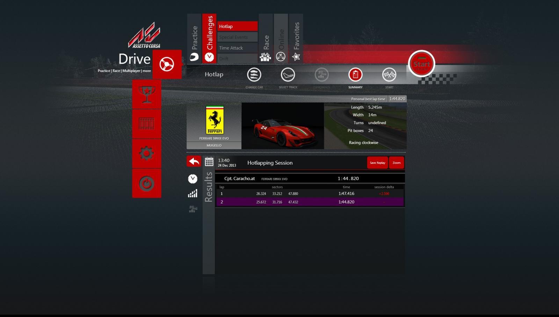Click the Race group icon
Viewport: 559px width, 317px height.
click(266, 57)
